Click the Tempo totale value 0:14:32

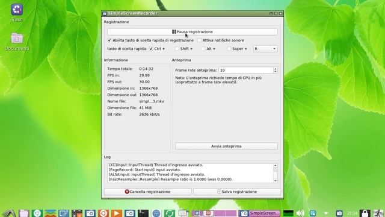[146, 69]
